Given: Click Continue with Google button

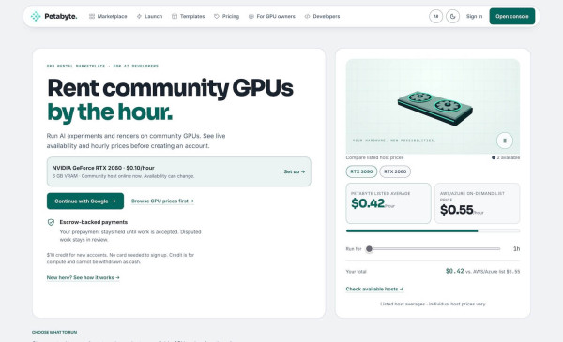Looking at the screenshot, I should 85,201.
